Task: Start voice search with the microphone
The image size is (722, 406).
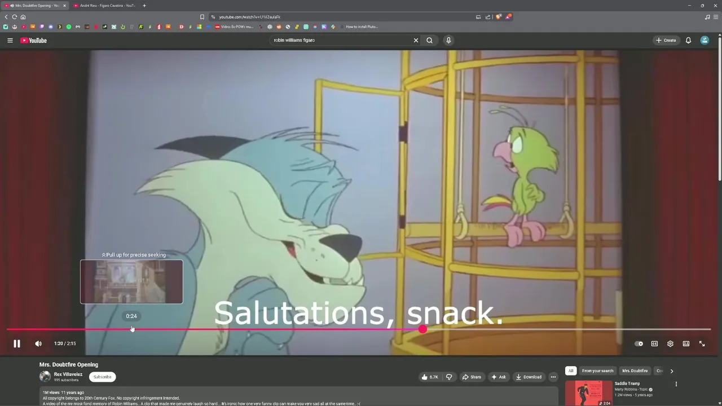Action: pos(448,40)
